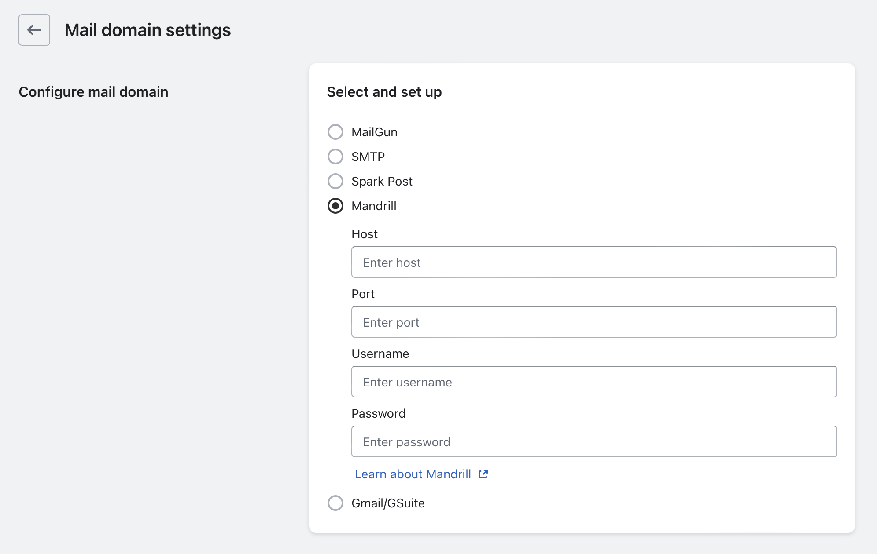Click the MailGun option label text

pyautogui.click(x=374, y=132)
